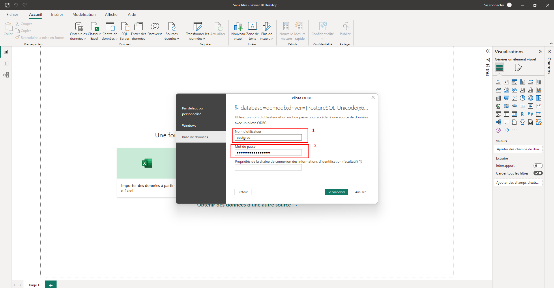This screenshot has height=288, width=554.
Task: Switch to the Modélisation ribbon tab
Action: [84, 14]
